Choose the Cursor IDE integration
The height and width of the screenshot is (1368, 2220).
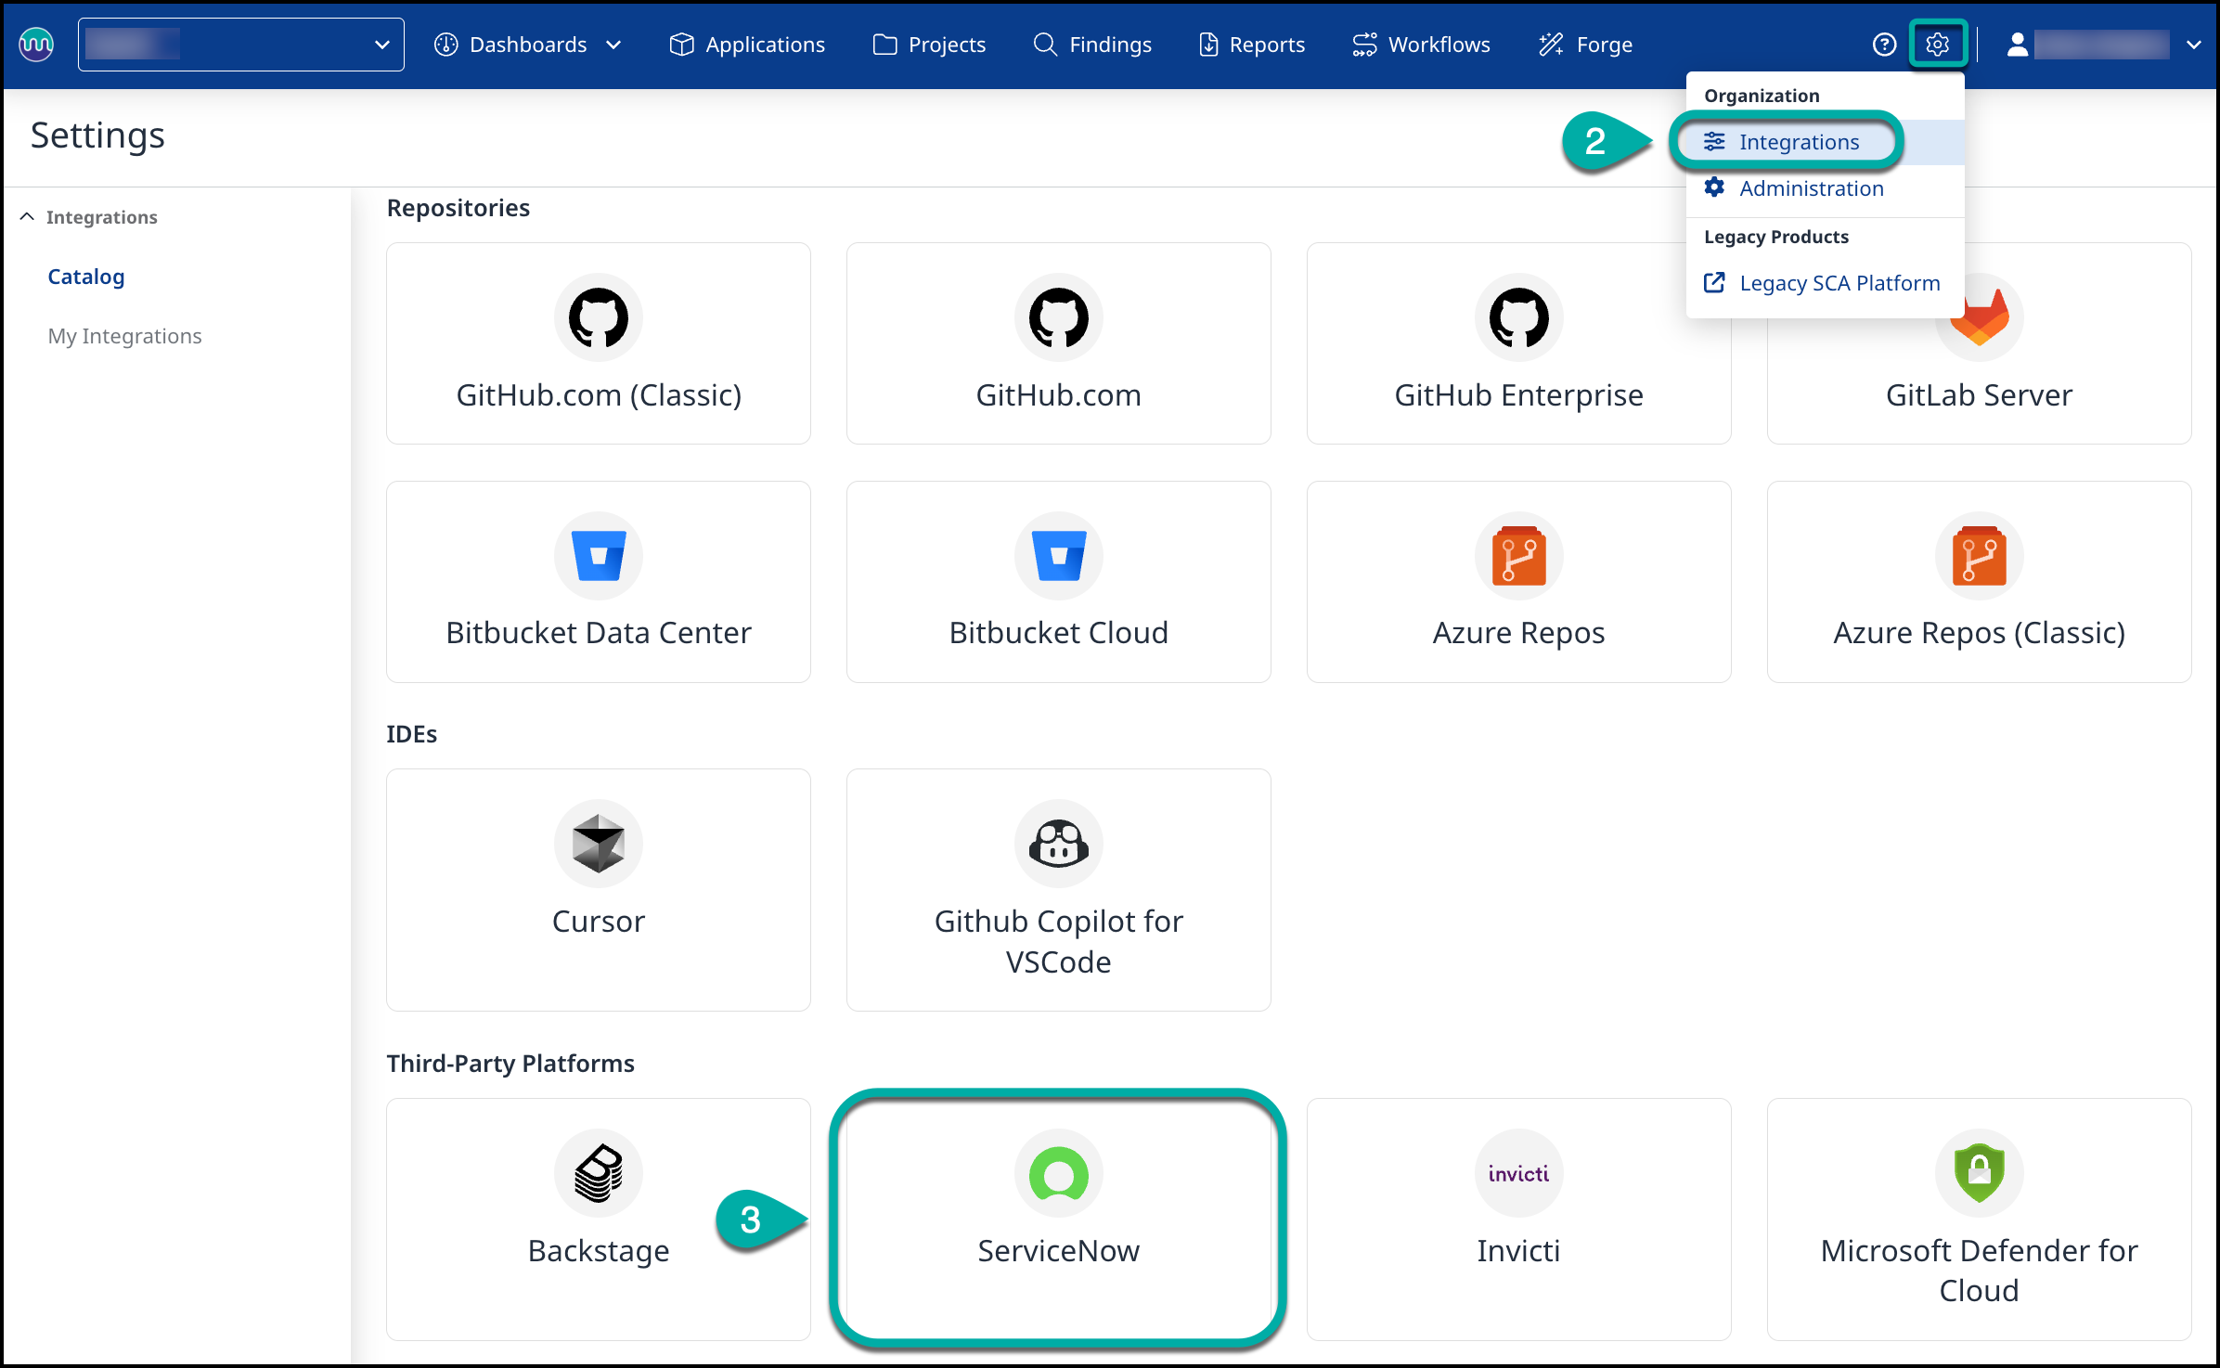pos(598,888)
